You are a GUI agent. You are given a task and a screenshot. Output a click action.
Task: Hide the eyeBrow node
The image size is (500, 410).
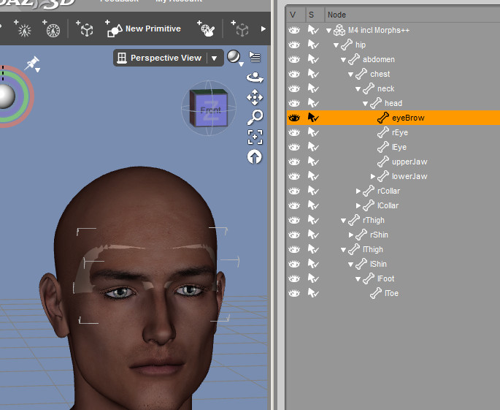[294, 118]
